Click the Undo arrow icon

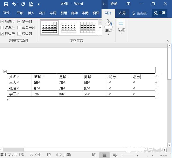(14, 4)
